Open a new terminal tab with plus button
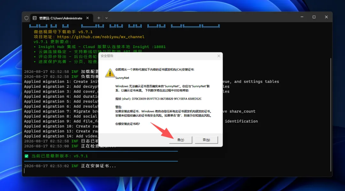The height and width of the screenshot is (191, 345). click(x=99, y=18)
